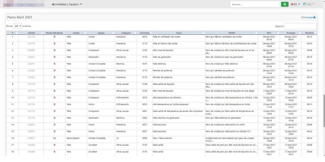
Task: Click the Descargar link
Action: pyautogui.click(x=307, y=17)
